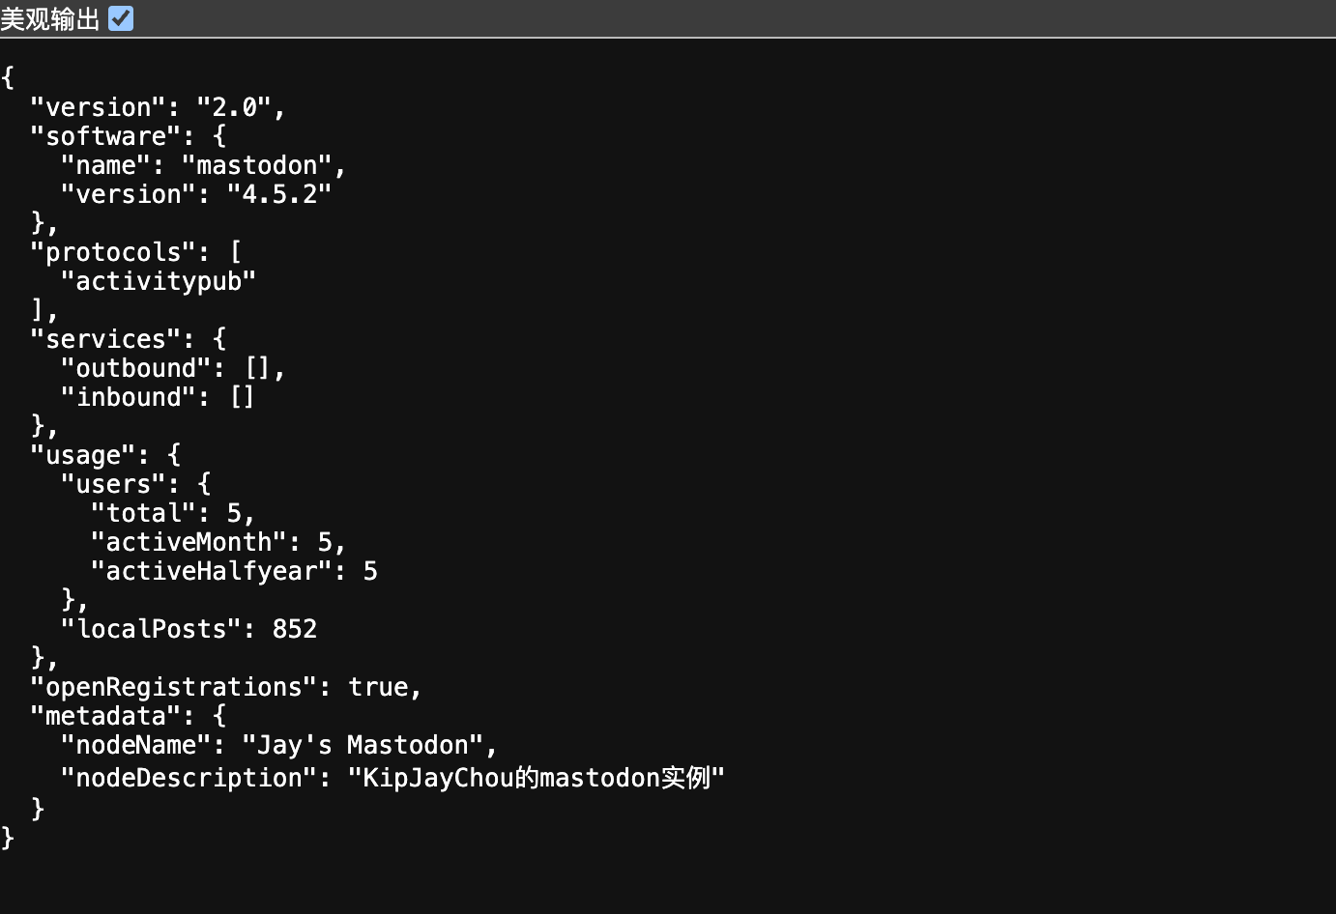Click the "activeMonth" key
This screenshot has height=914, width=1336.
coord(189,542)
